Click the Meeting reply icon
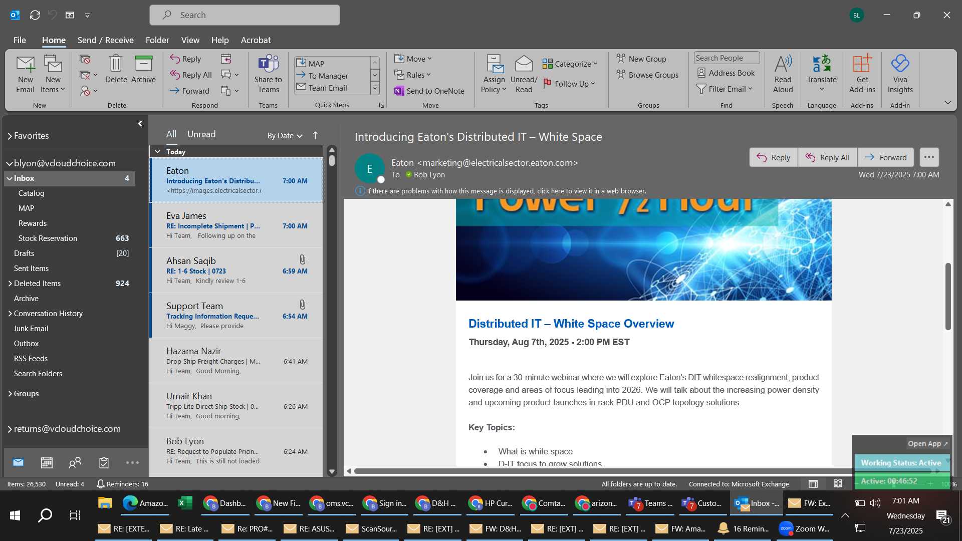 click(226, 59)
